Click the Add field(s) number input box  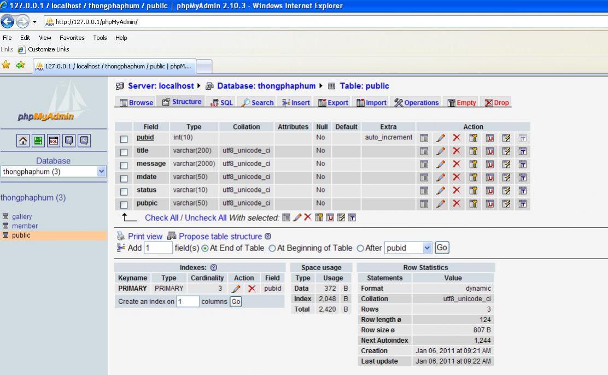pyautogui.click(x=158, y=248)
